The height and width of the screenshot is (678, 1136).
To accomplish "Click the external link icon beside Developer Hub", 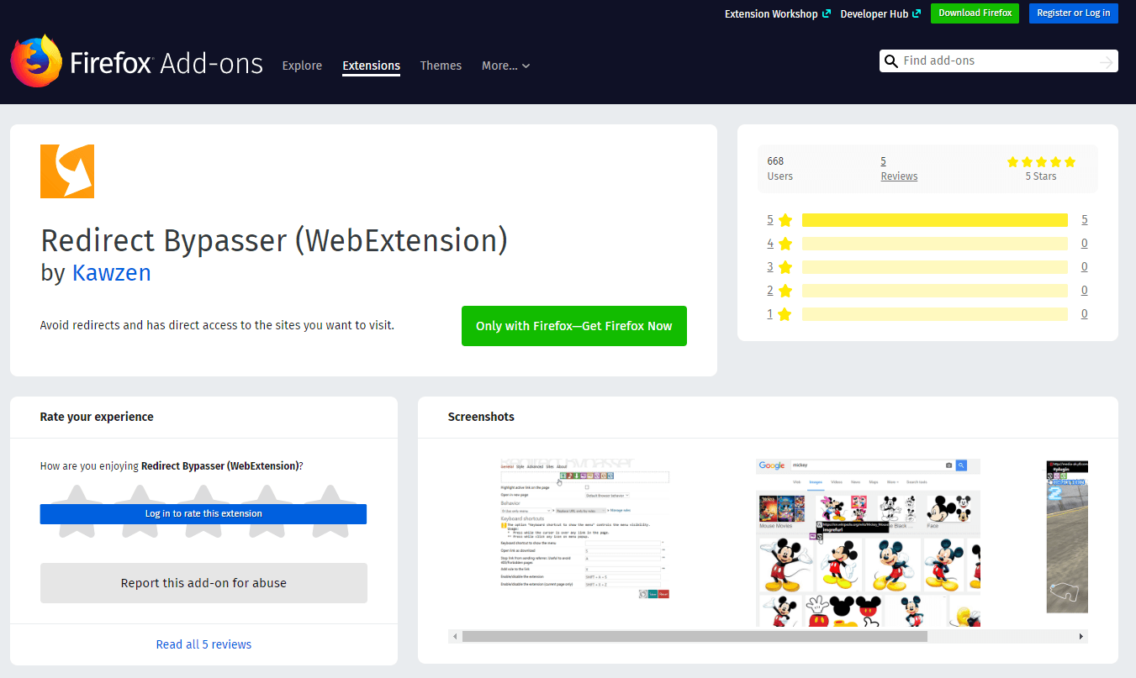I will (x=917, y=13).
